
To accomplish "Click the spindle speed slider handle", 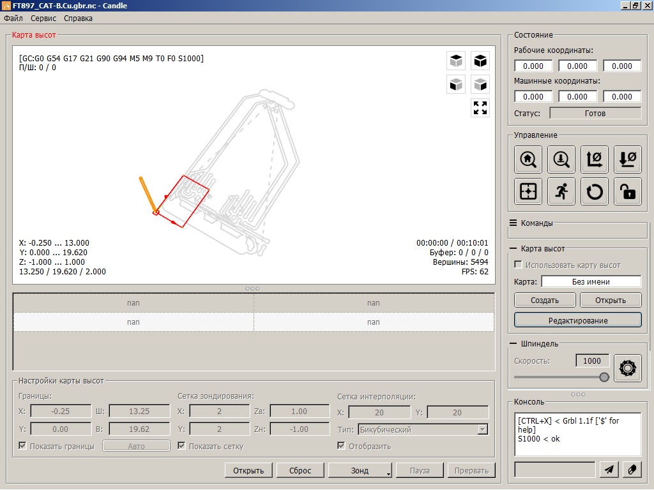I will click(604, 377).
